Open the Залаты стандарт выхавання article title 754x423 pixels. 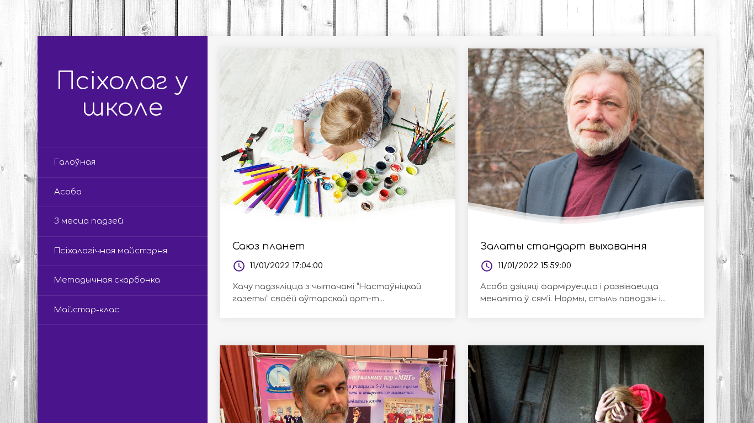tap(563, 246)
